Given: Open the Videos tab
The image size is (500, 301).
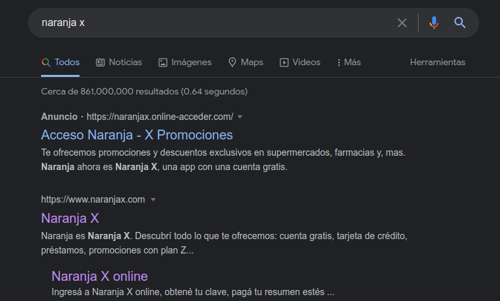Looking at the screenshot, I should coord(300,62).
